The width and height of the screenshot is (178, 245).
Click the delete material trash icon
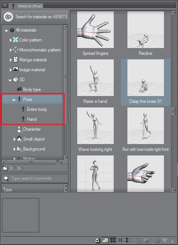tap(172, 240)
